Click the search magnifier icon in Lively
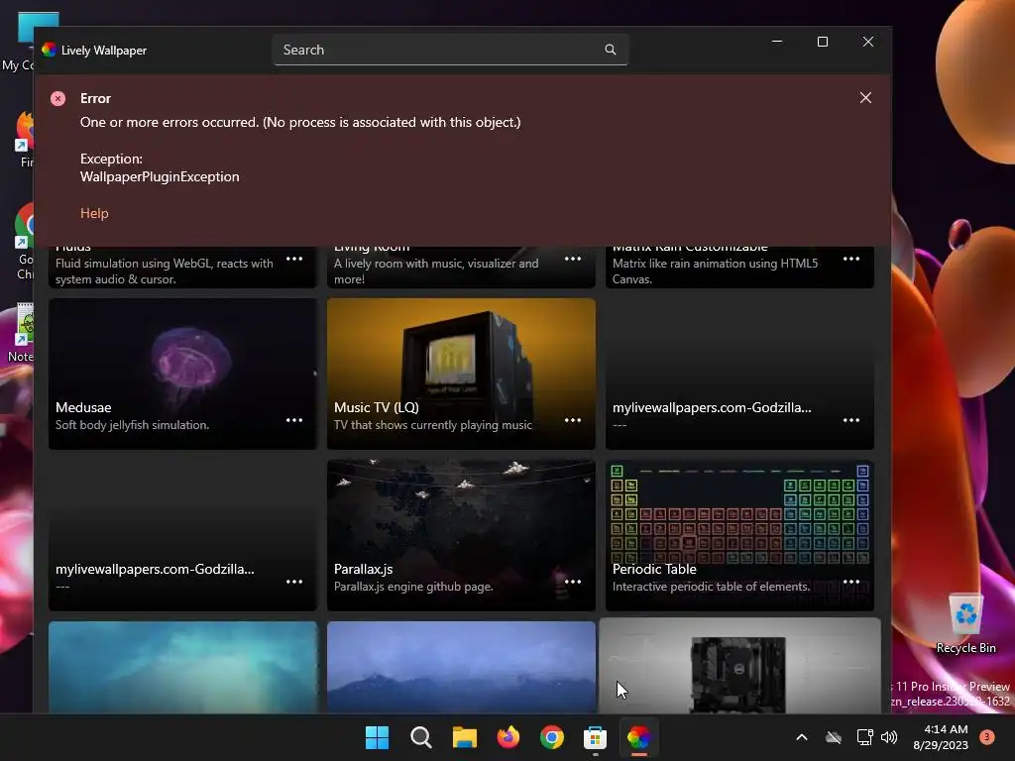Image resolution: width=1015 pixels, height=761 pixels. 610,50
